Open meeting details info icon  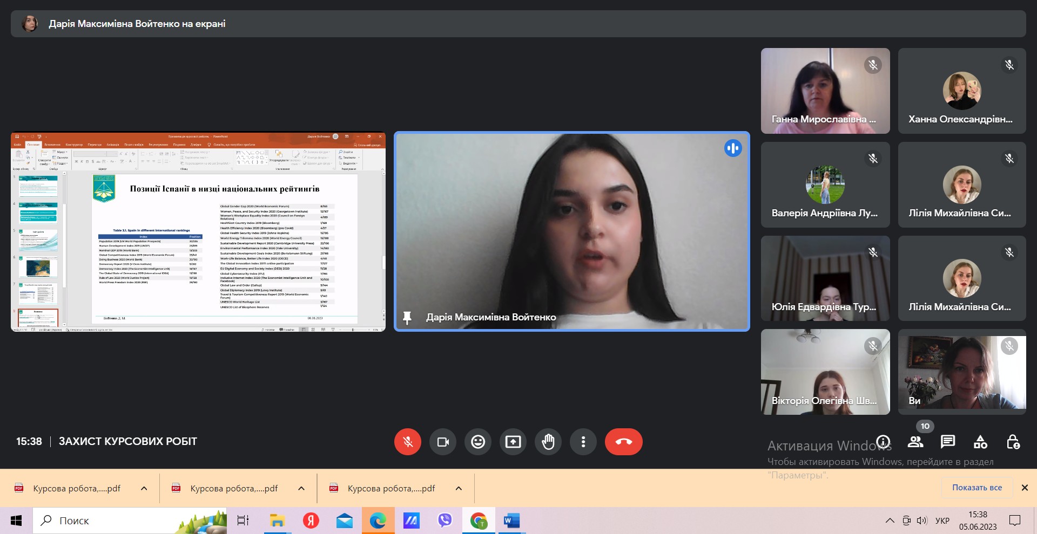point(884,442)
